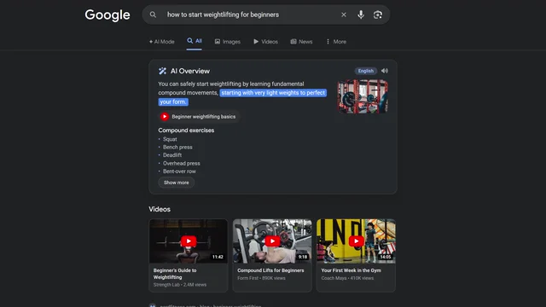Screen dimensions: 546x307
Task: Click the search magnifier icon in search box
Action: click(153, 14)
